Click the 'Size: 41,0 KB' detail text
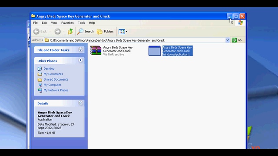 tap(46, 133)
